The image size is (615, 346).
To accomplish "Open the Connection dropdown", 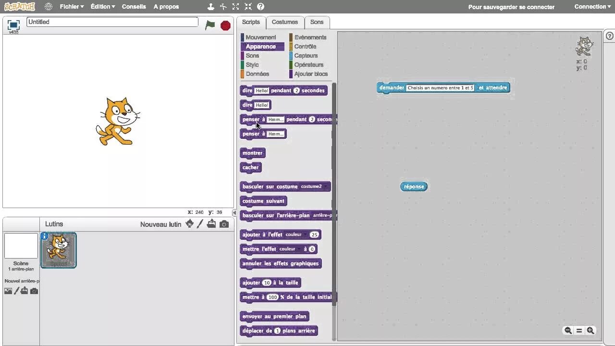I will (x=592, y=7).
